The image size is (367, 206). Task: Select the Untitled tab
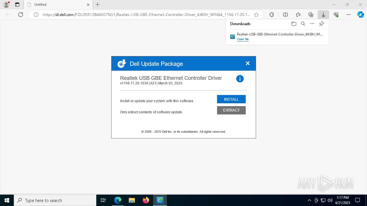[x=58, y=5]
